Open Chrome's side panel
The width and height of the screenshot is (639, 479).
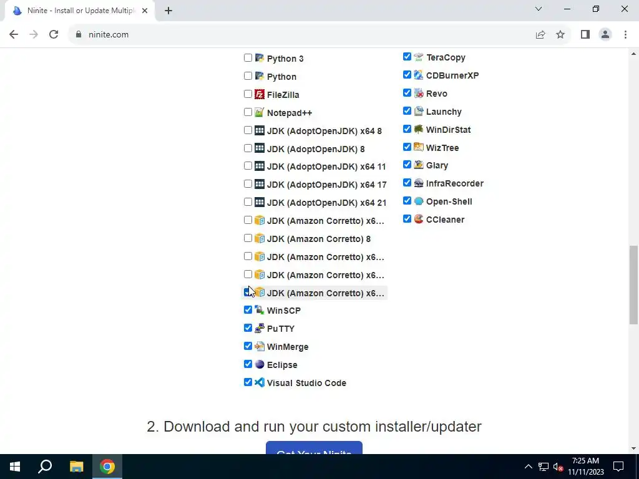pyautogui.click(x=585, y=35)
